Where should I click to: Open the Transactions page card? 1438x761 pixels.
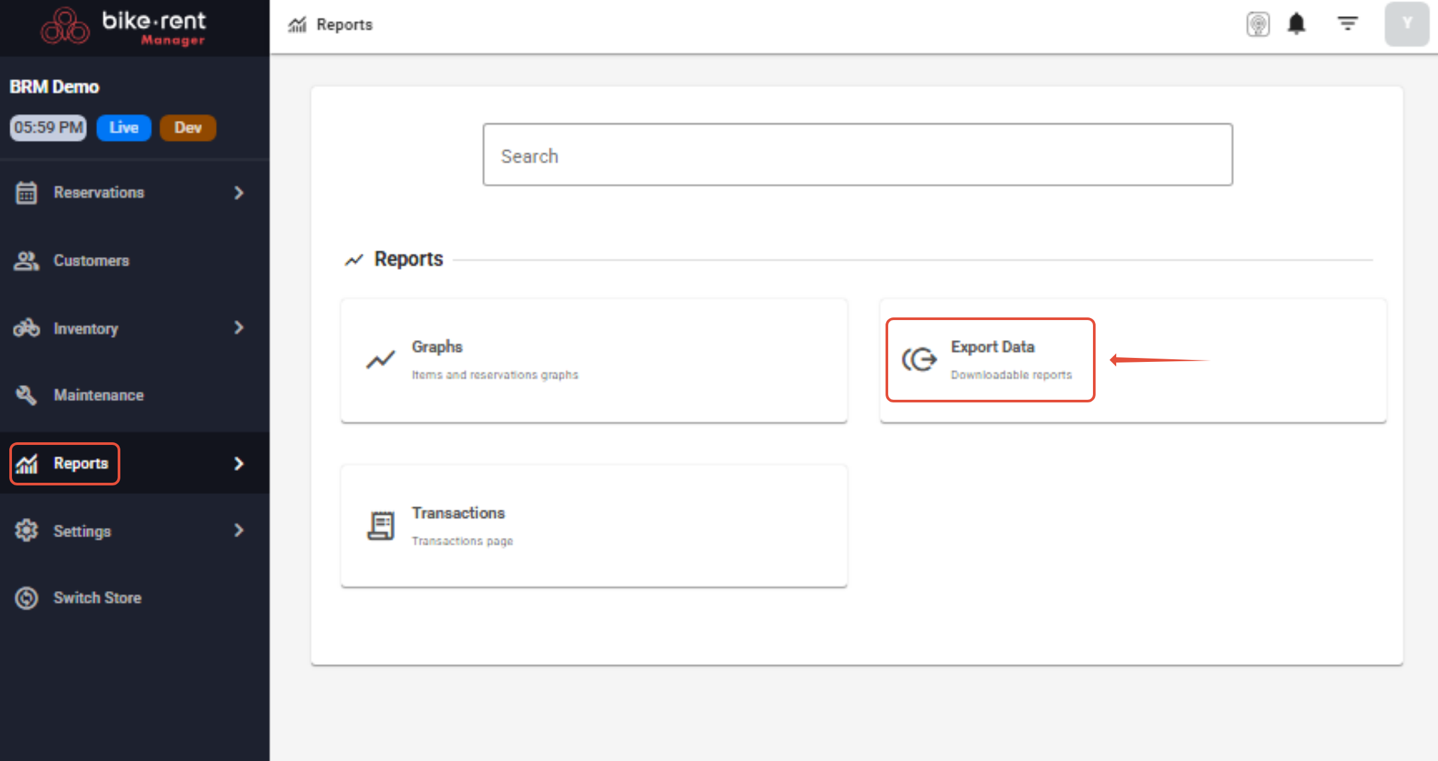click(593, 526)
